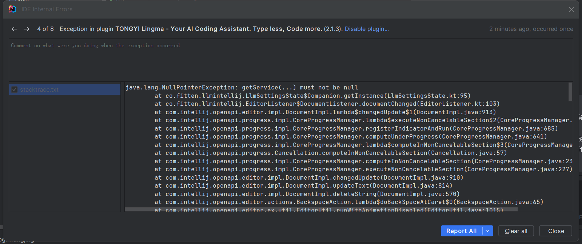Click the stack trace vertical scrollbar thumb
582x244 pixels.
point(570,92)
